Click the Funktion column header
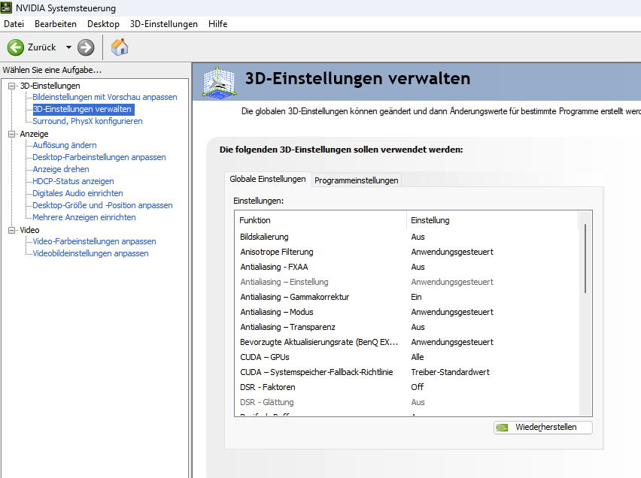641x478 pixels. click(x=321, y=220)
